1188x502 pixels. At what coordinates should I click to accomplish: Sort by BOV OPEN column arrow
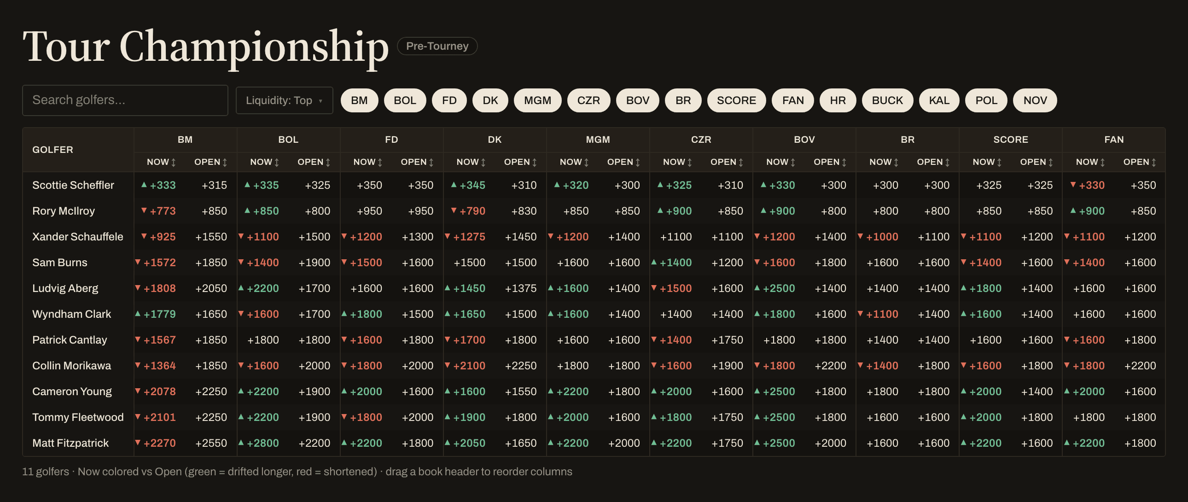[844, 163]
